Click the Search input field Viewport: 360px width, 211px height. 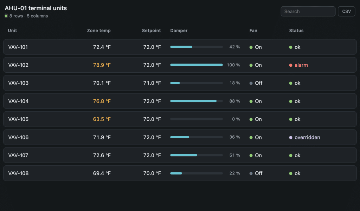click(x=308, y=12)
